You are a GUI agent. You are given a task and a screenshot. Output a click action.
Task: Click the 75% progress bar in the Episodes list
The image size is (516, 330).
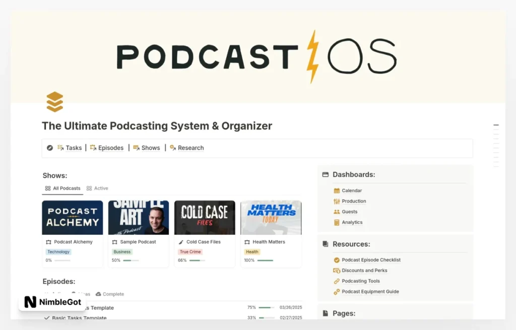point(267,307)
